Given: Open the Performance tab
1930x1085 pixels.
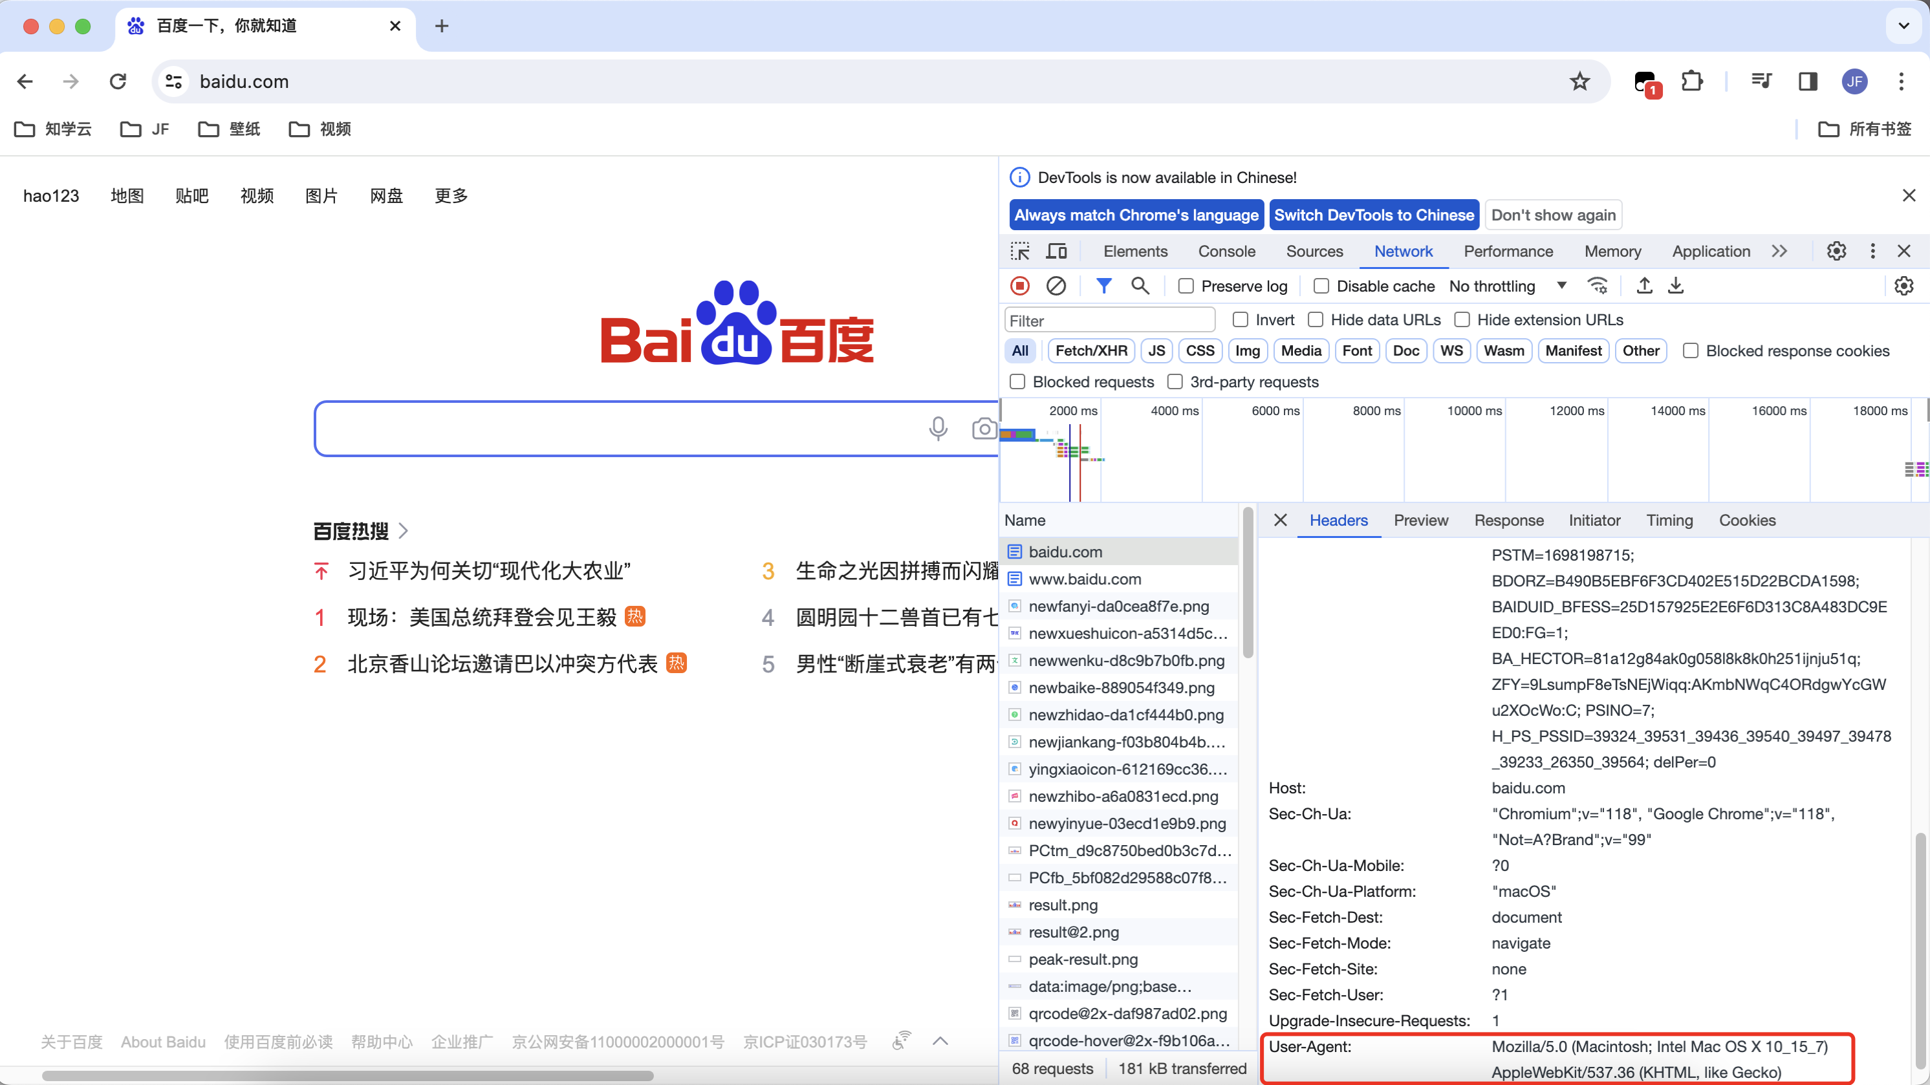Looking at the screenshot, I should pyautogui.click(x=1508, y=251).
